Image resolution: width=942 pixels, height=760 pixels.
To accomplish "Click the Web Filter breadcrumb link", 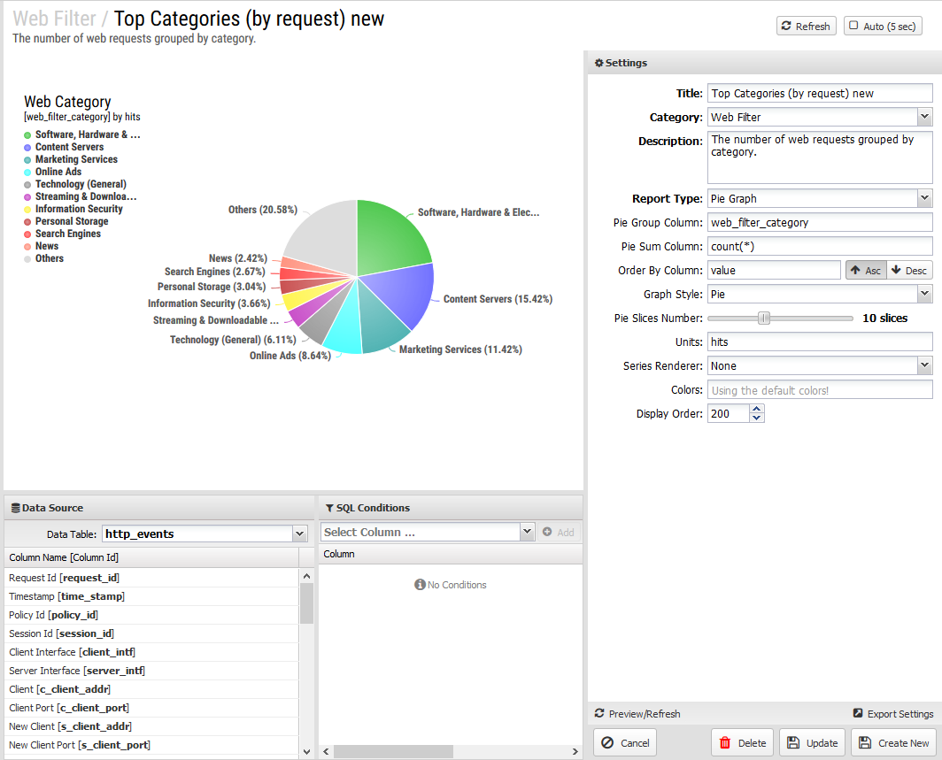I will (55, 19).
